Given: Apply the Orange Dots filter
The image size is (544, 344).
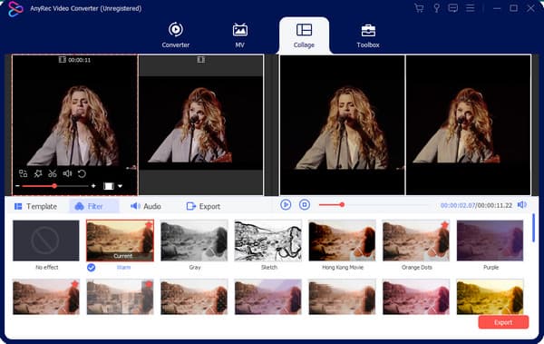Looking at the screenshot, I should pyautogui.click(x=416, y=241).
